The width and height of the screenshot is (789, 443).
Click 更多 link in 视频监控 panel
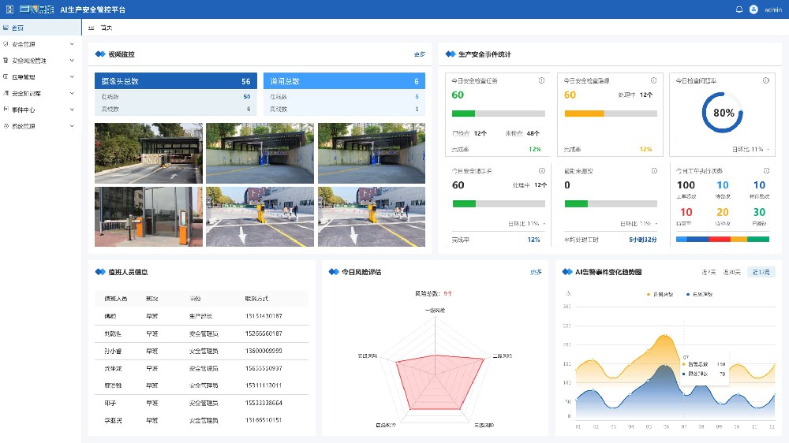click(419, 54)
